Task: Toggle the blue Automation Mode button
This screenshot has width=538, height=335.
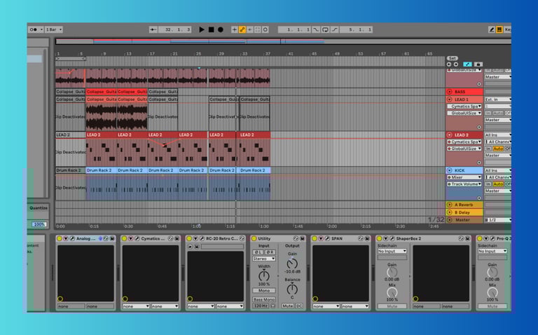Action: tap(467, 64)
